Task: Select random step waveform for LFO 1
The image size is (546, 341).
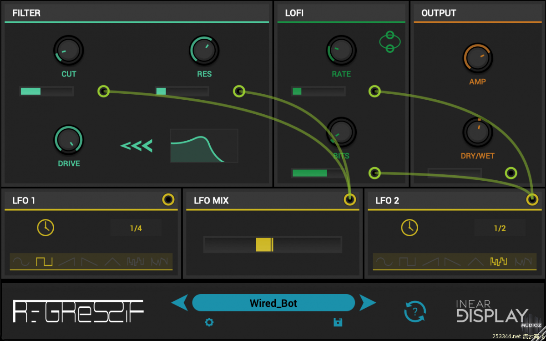Action: [x=136, y=262]
